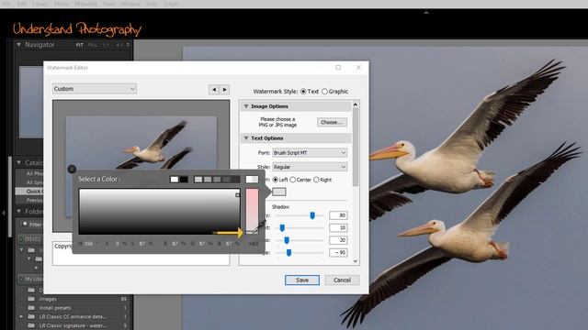The height and width of the screenshot is (330, 588).
Task: Pick the darkest gray swatch in color picker
Action: click(236, 180)
